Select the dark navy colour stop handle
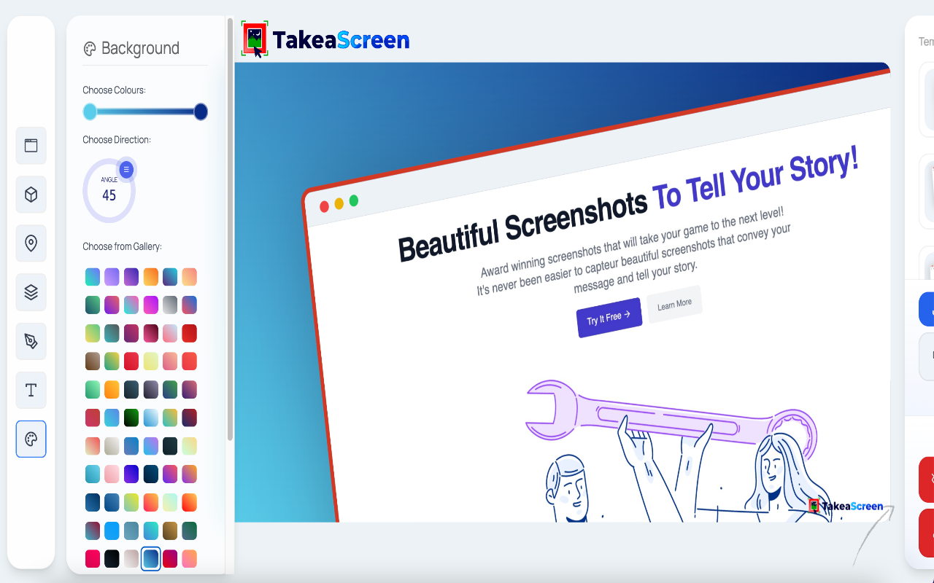The height and width of the screenshot is (583, 934). (x=201, y=111)
